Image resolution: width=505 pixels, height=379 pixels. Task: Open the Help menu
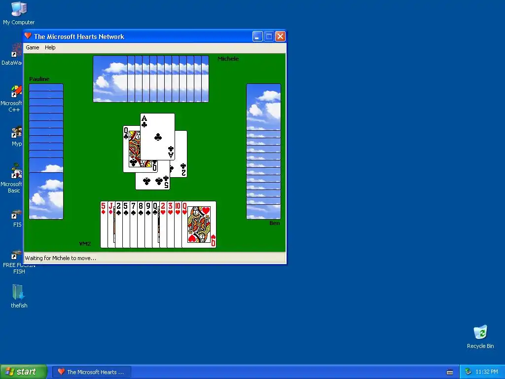50,47
